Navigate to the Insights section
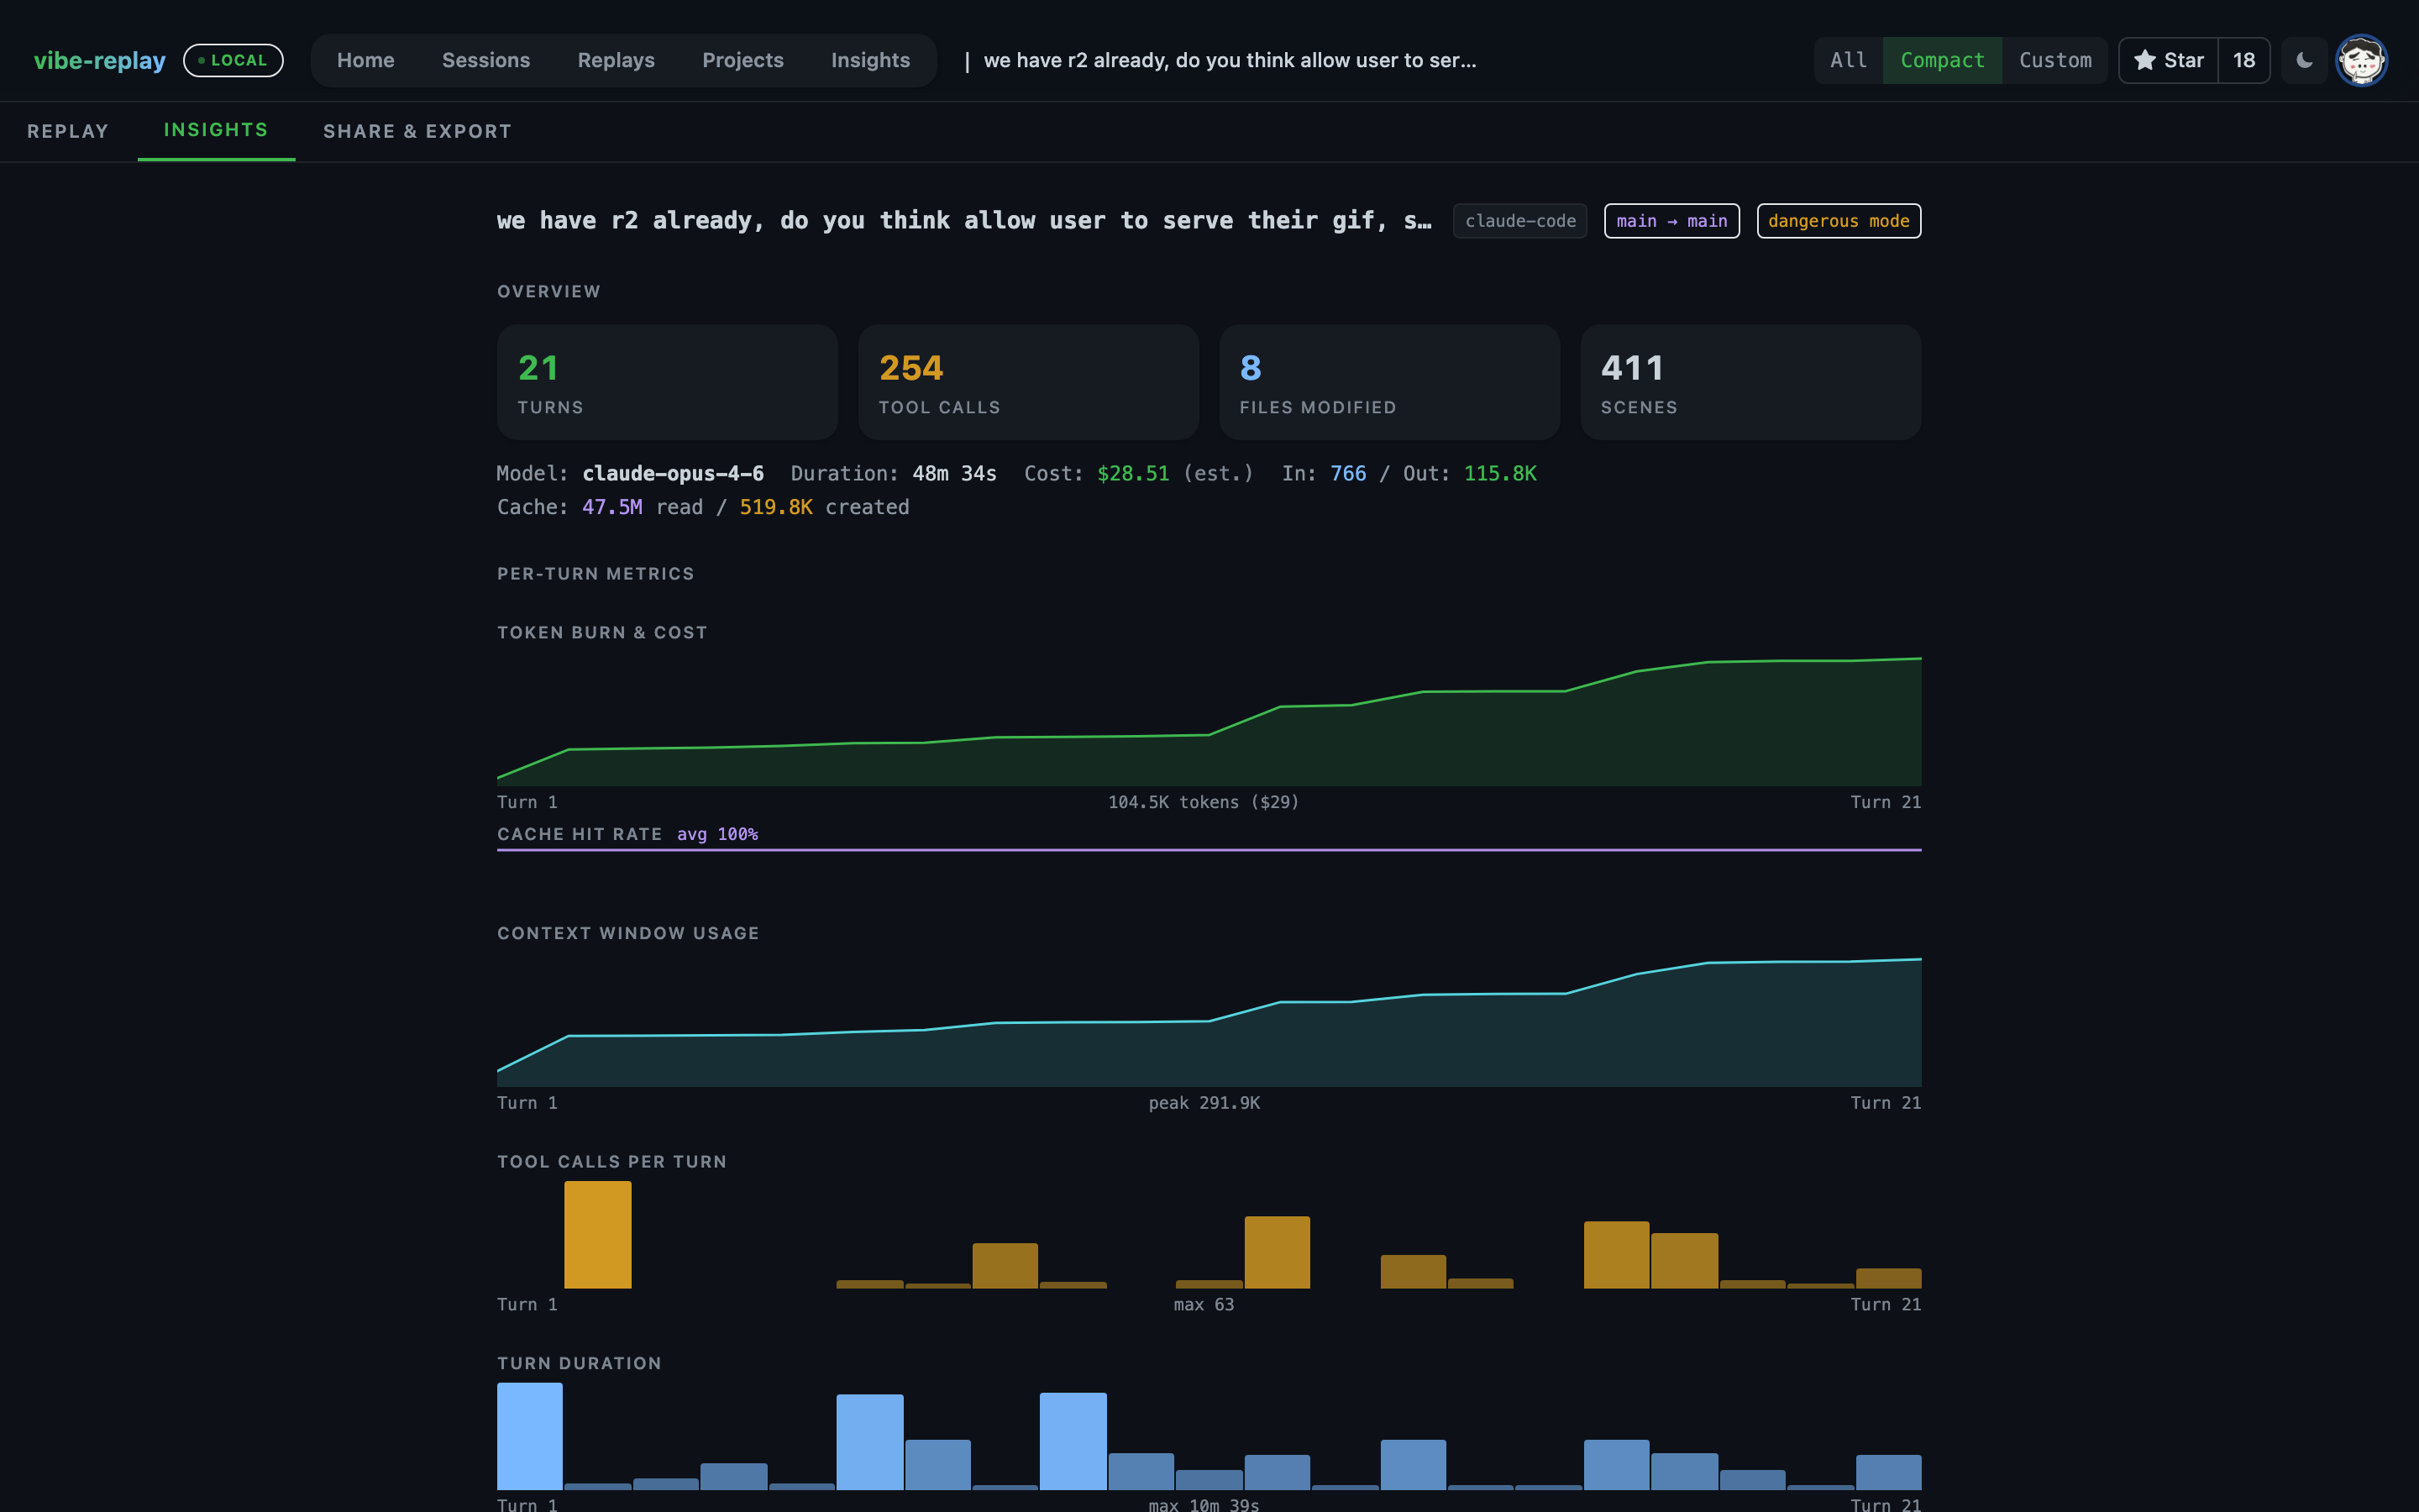2419x1512 pixels. point(871,60)
